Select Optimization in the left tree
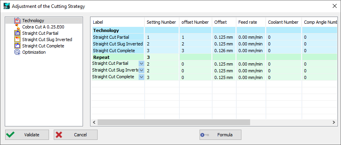 pyautogui.click(x=34, y=52)
